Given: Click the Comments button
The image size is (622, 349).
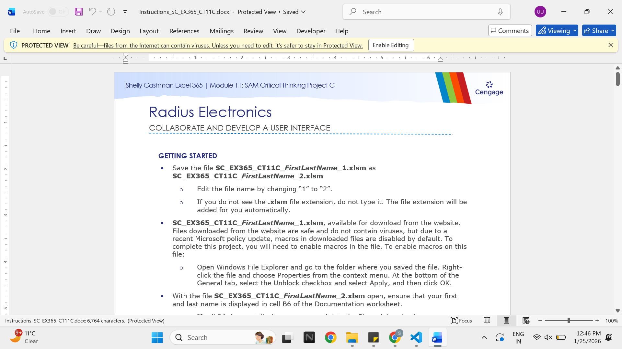Looking at the screenshot, I should (x=510, y=31).
